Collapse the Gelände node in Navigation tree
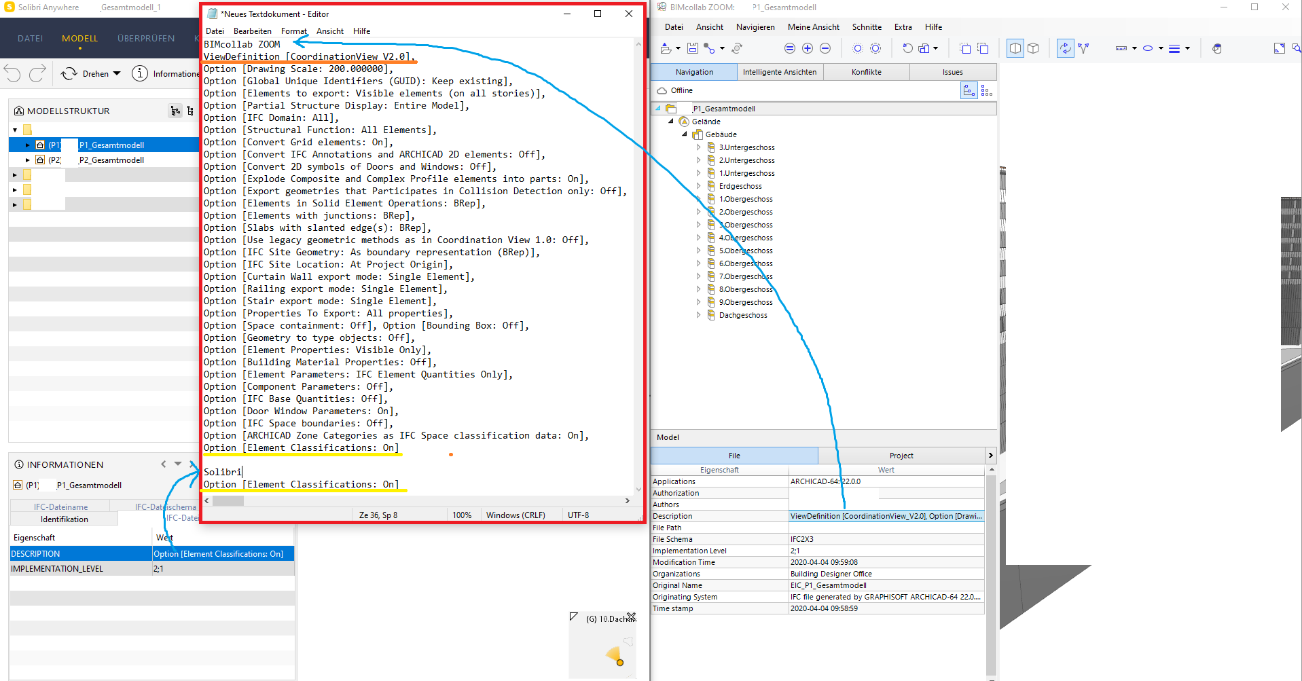 [671, 122]
